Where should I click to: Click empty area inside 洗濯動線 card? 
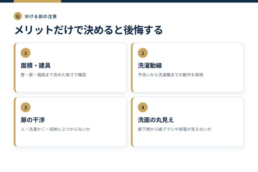[x=187, y=85]
